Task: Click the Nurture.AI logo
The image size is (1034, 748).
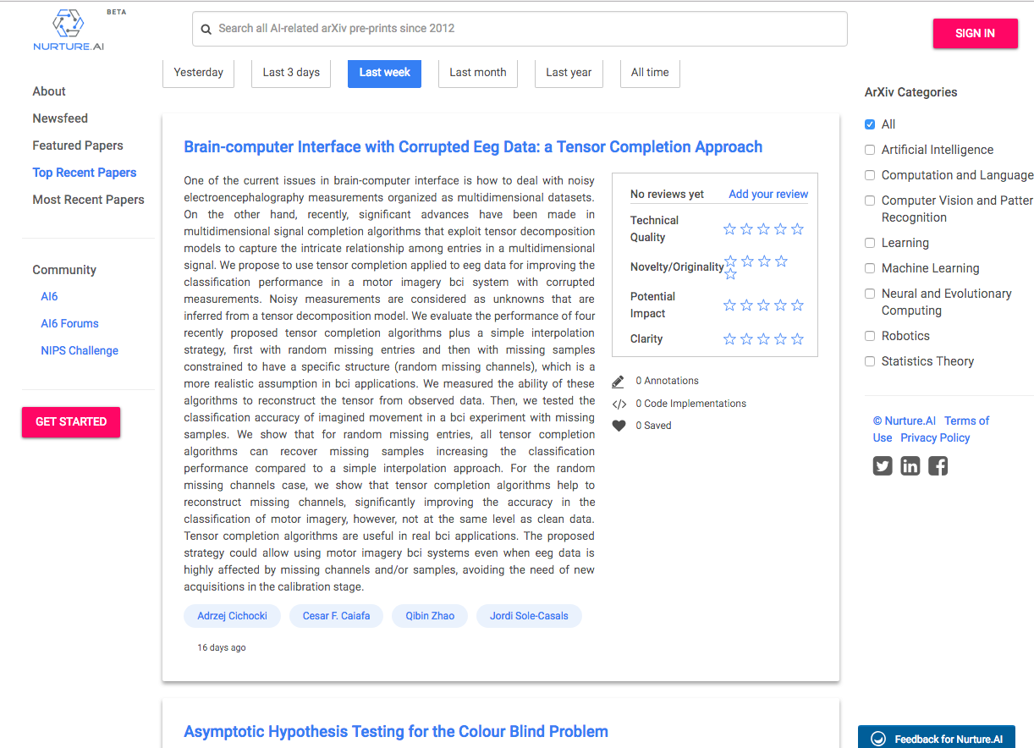Action: point(69,30)
